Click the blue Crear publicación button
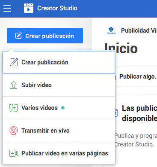The height and width of the screenshot is (167, 157). click(x=45, y=36)
